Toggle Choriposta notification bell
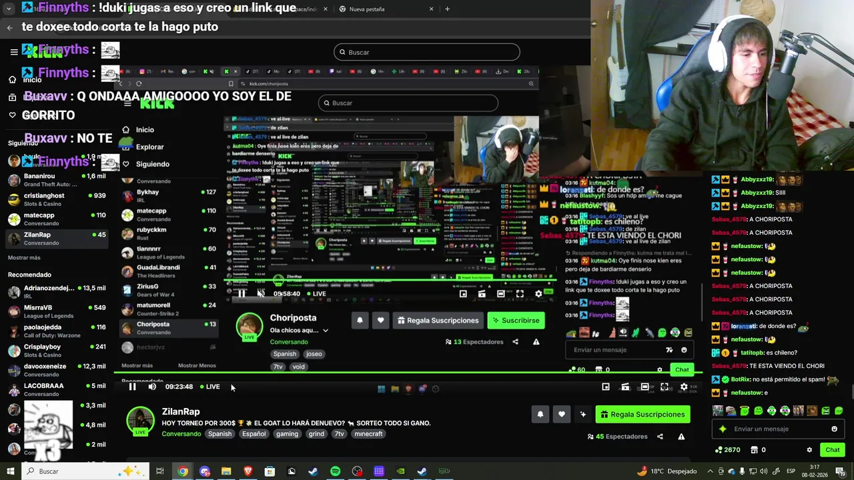Screen dimensions: 854x480 [360, 321]
